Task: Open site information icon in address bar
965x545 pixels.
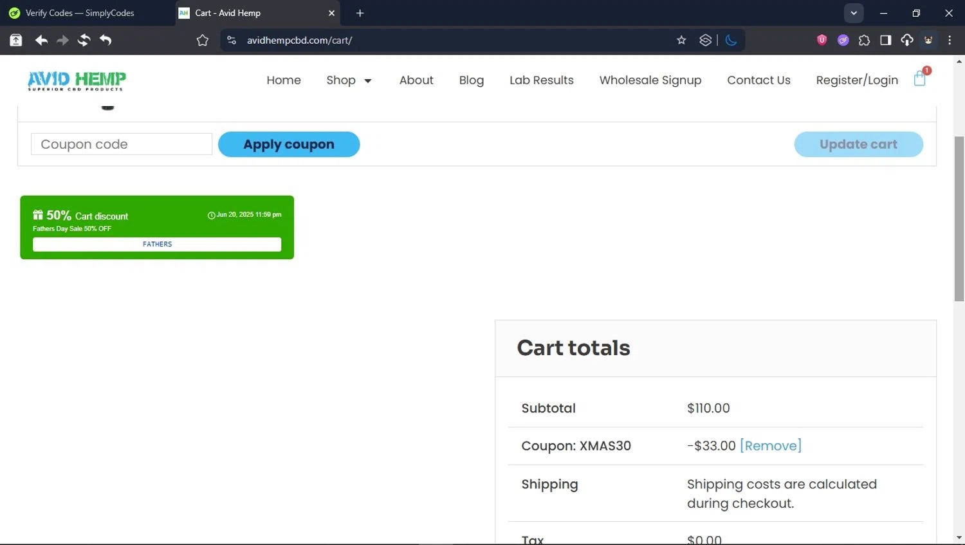Action: click(232, 40)
